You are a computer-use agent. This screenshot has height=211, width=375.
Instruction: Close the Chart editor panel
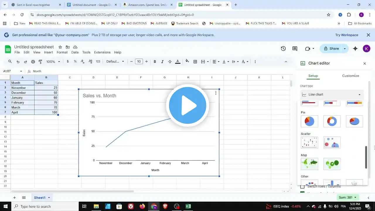click(x=365, y=64)
